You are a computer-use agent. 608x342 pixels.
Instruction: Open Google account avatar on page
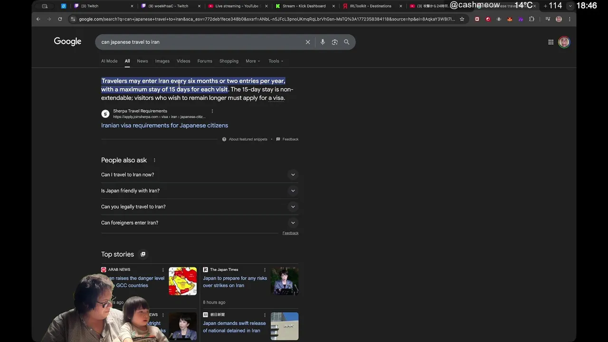pos(564,42)
